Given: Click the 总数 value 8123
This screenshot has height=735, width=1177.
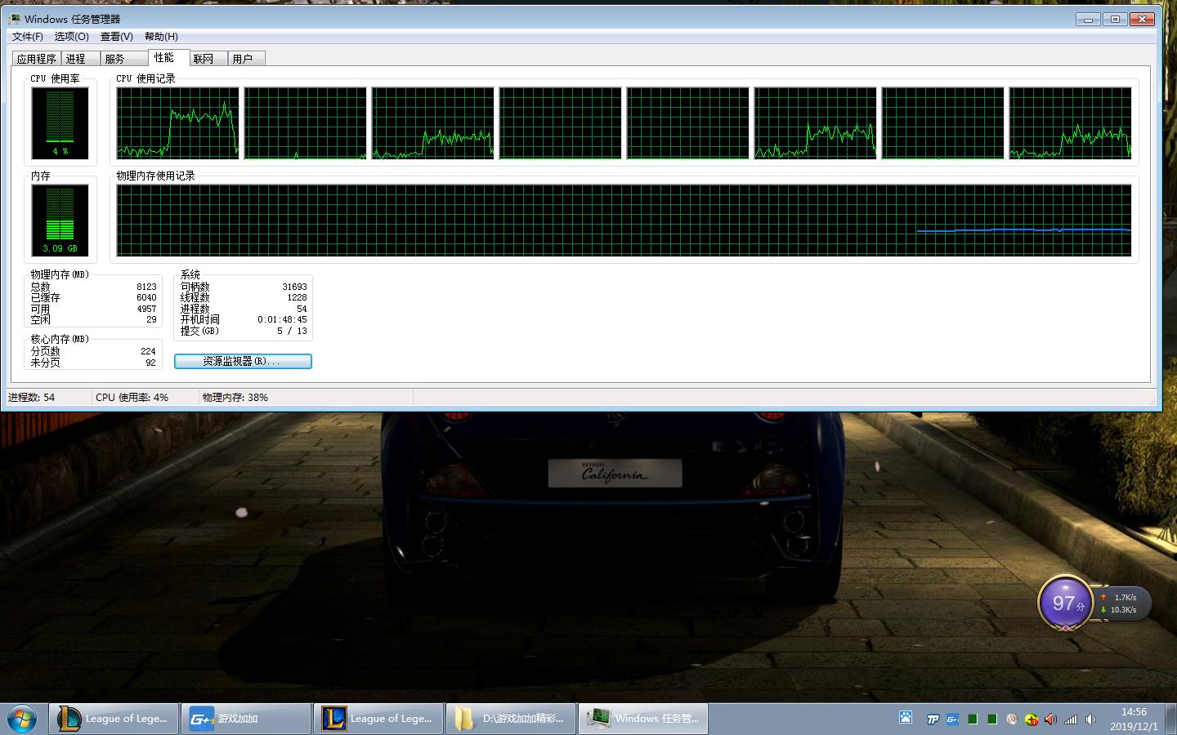Looking at the screenshot, I should [x=146, y=287].
